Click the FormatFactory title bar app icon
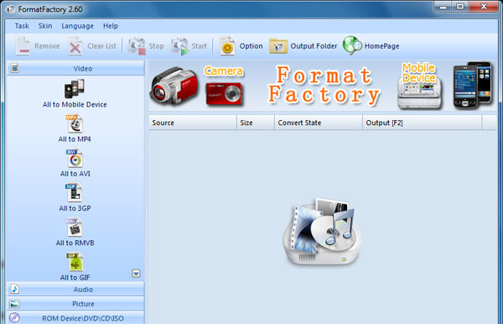Viewport: 503px width, 324px height. tap(11, 9)
